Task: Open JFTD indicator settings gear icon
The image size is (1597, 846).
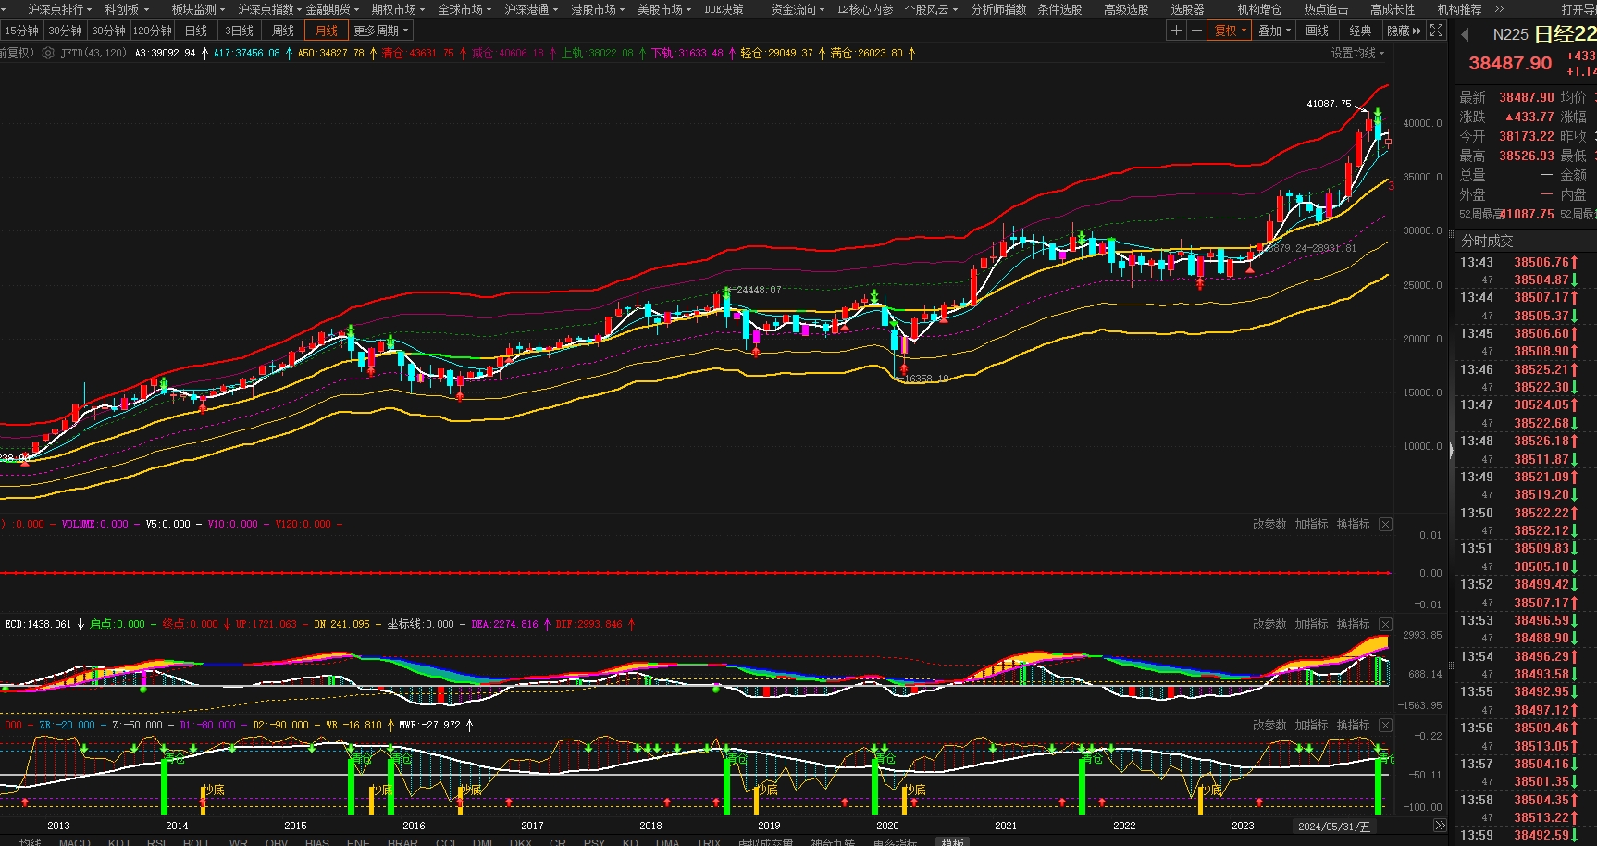Action: pyautogui.click(x=48, y=53)
